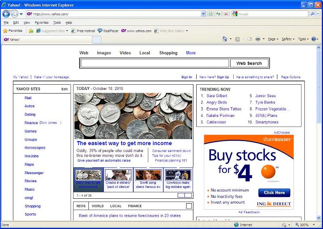
Task: Click the Print icon
Action: [x=258, y=39]
